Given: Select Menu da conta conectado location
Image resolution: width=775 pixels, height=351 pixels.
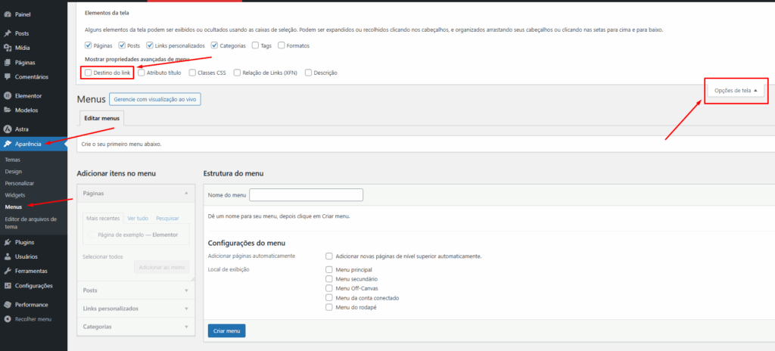Looking at the screenshot, I should pos(328,297).
